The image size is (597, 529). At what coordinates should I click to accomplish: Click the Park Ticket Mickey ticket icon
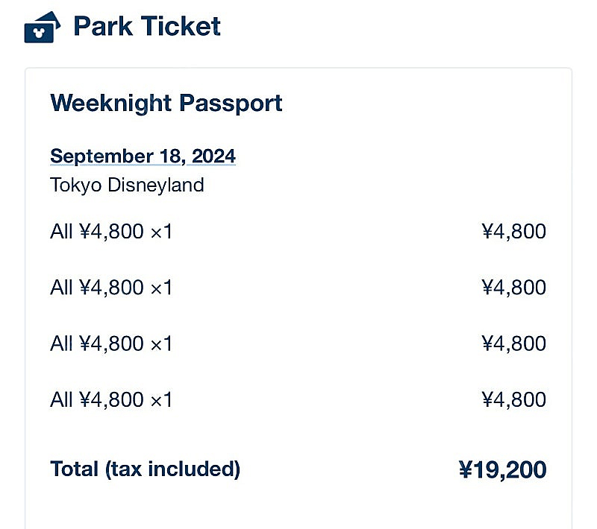click(43, 27)
